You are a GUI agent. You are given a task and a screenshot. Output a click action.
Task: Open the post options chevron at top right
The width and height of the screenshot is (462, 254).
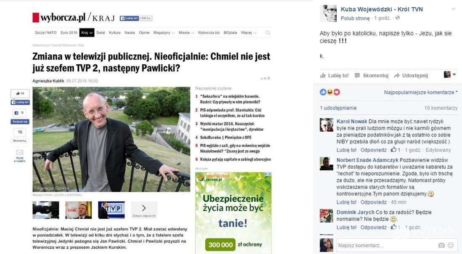(x=454, y=9)
